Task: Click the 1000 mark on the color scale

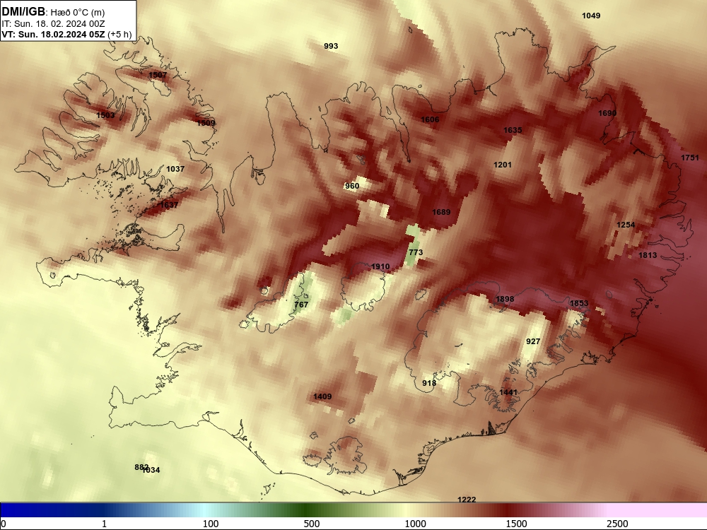Action: click(415, 524)
